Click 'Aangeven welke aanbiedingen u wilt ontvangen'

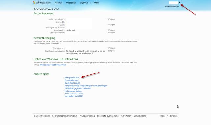point(86,86)
